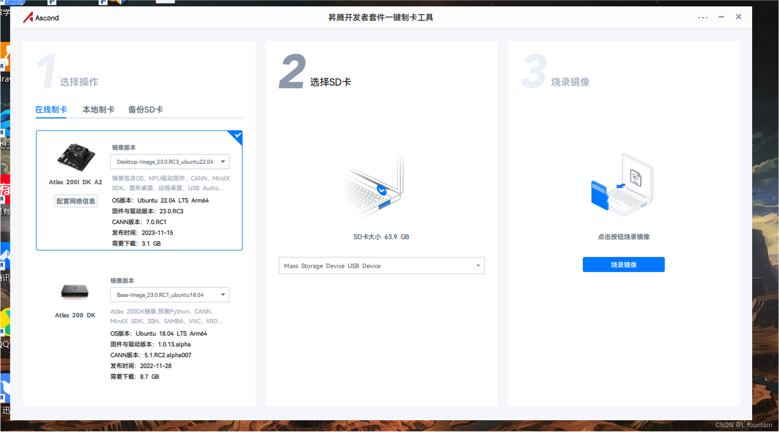Click the 昇腾开发者套件一键制卡工具 window title
This screenshot has width=779, height=432.
(x=381, y=17)
